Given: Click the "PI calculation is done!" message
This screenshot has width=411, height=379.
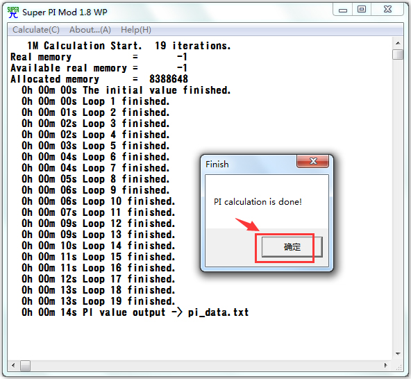Looking at the screenshot, I should tap(258, 202).
